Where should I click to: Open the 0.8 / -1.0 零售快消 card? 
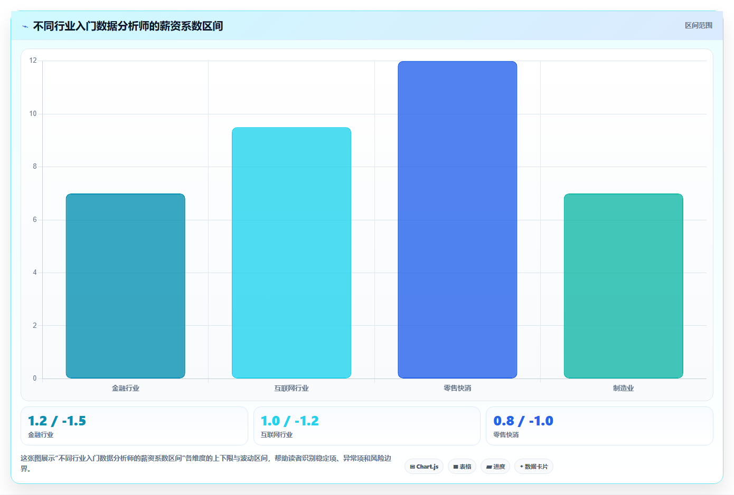point(599,426)
